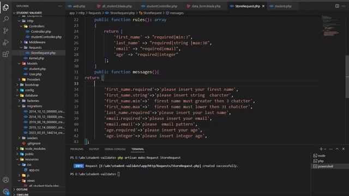The height and width of the screenshot is (196, 349).
Task: Open Explorer more actions ellipsis
Action: pos(60,6)
